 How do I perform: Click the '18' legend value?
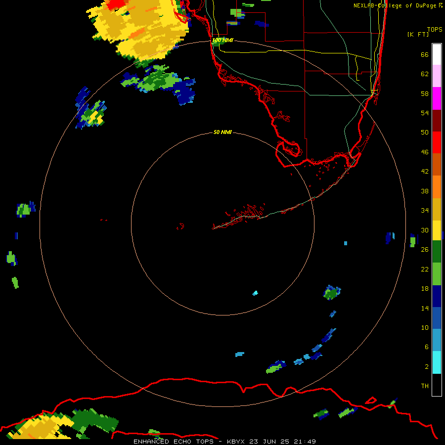tap(425, 289)
